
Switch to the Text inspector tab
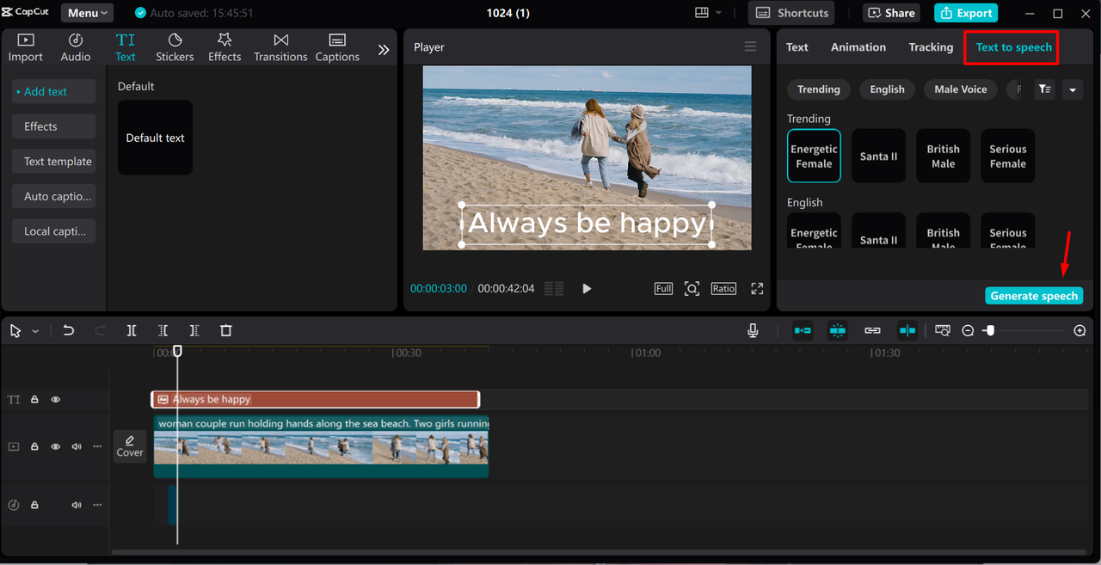click(797, 47)
